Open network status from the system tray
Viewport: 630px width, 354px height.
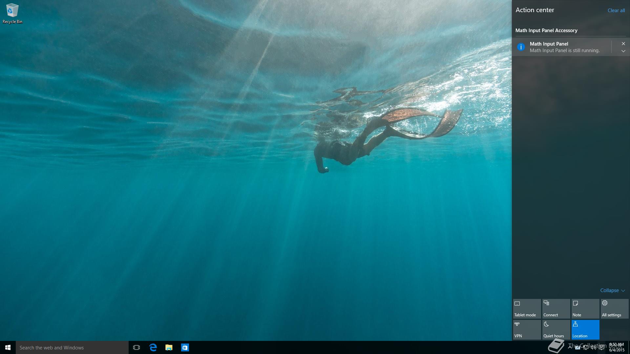(586, 347)
